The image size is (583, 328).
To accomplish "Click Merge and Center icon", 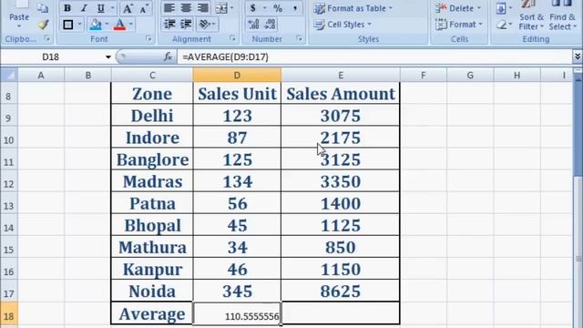I will point(221,8).
